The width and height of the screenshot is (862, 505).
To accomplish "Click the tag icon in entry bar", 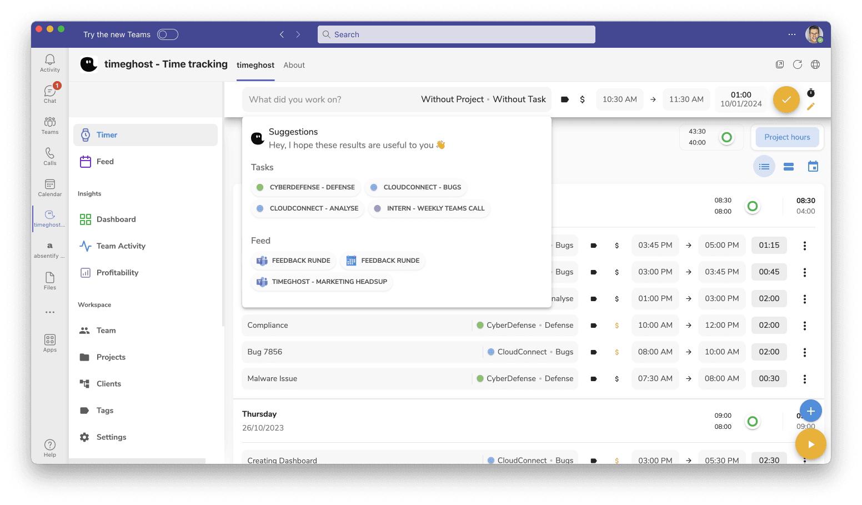I will [565, 99].
